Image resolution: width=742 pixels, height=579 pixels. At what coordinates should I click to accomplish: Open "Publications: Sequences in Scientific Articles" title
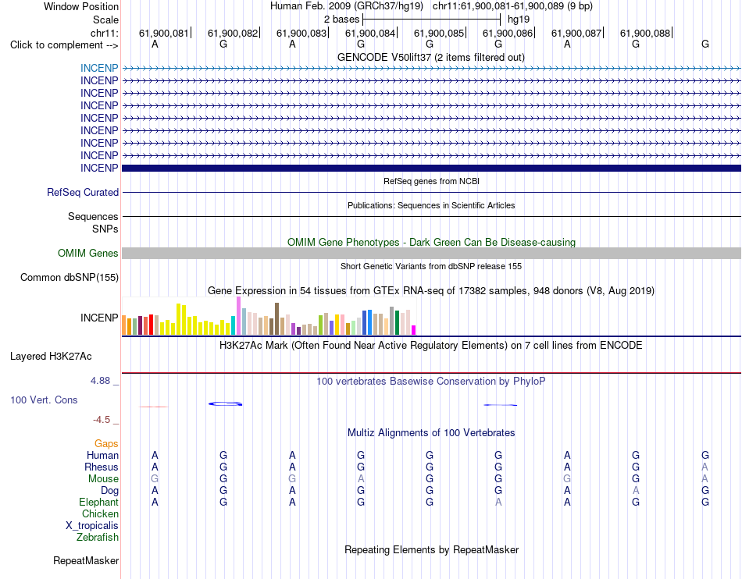(x=431, y=205)
